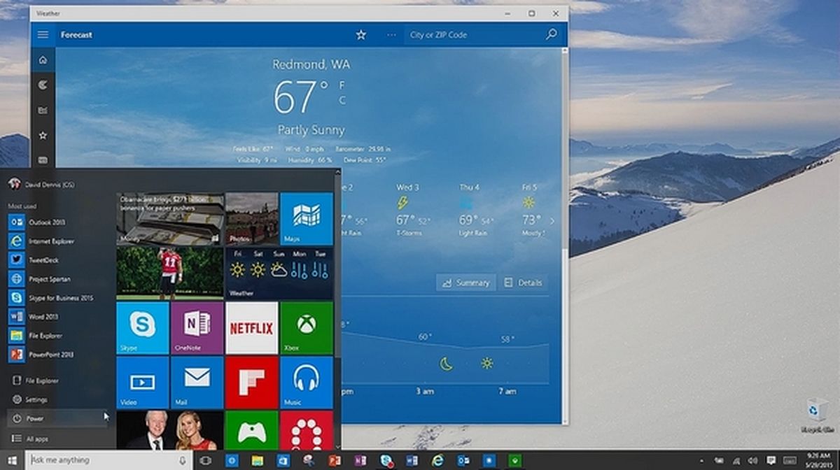The image size is (840, 470).
Task: Open the Skype tile
Action: [x=142, y=327]
